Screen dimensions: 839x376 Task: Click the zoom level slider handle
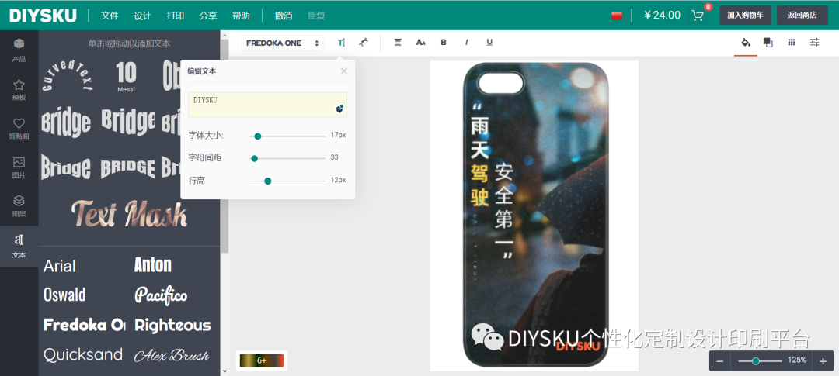tap(756, 361)
